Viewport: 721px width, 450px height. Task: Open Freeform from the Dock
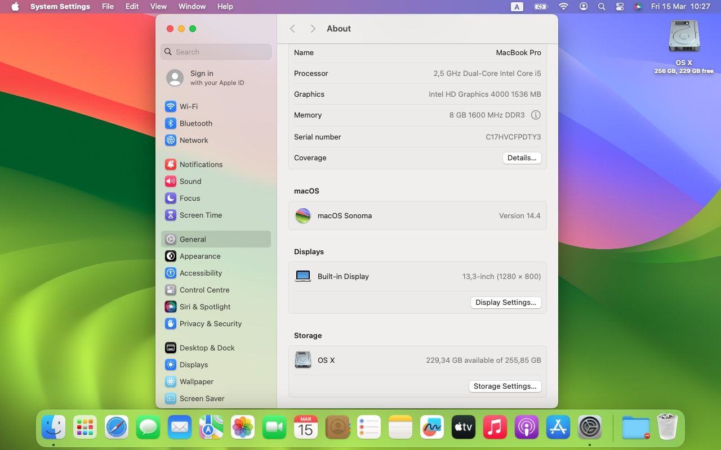point(432,427)
